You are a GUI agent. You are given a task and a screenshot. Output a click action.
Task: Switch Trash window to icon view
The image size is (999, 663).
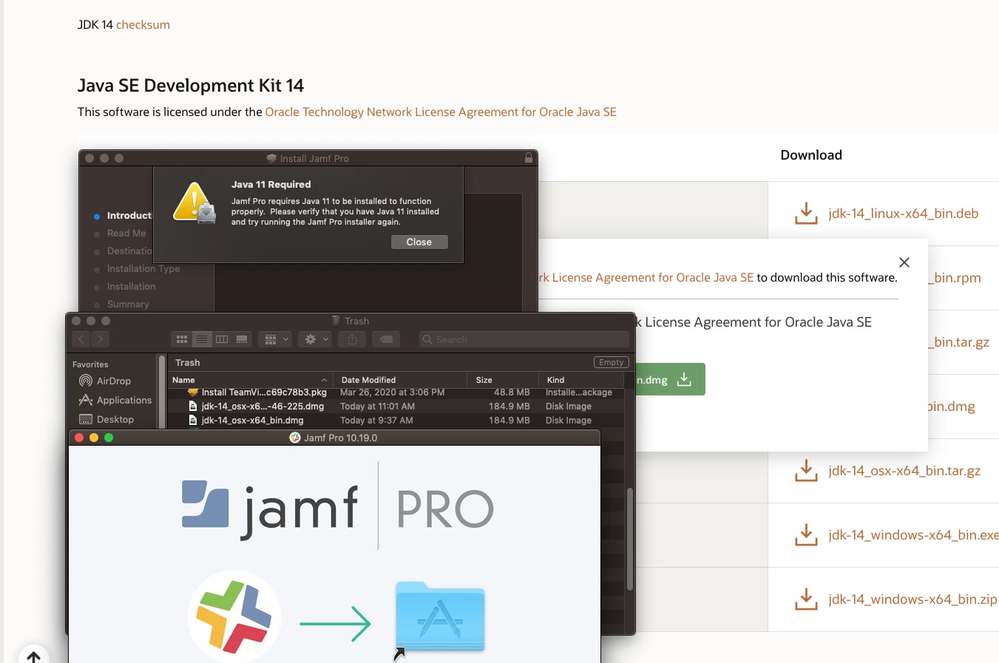pyautogui.click(x=181, y=339)
